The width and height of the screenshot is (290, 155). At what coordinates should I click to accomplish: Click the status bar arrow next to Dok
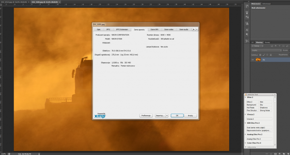[39, 154]
